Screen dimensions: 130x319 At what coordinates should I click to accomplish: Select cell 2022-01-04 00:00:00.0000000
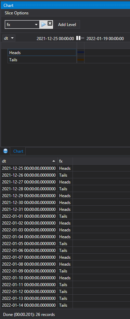click(x=29, y=237)
